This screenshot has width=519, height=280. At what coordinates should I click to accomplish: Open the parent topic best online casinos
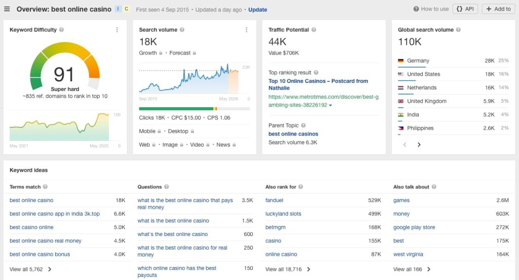click(293, 134)
